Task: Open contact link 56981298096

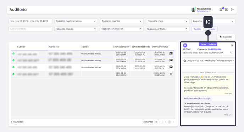Action: coord(215,50)
